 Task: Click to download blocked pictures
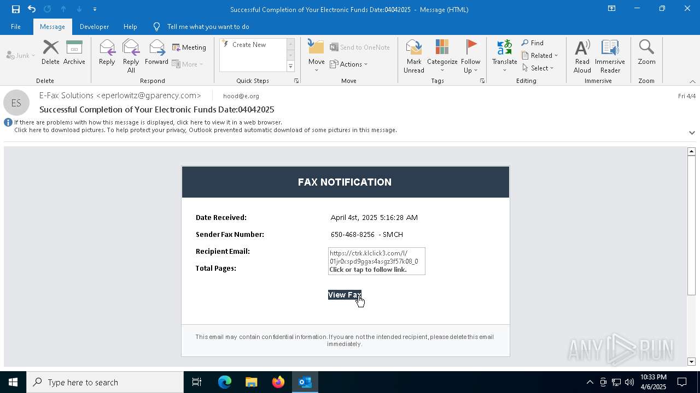[x=206, y=130]
